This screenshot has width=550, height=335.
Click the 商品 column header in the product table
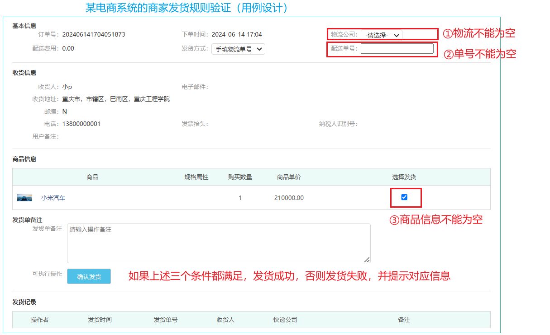[92, 177]
